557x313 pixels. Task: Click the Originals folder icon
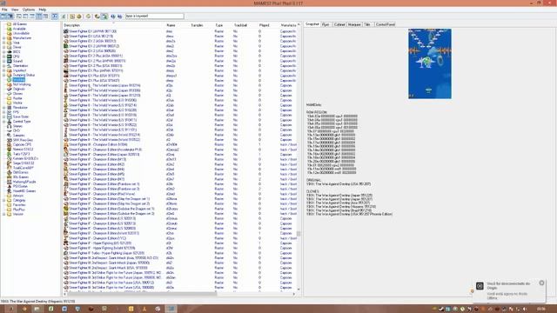[x=10, y=89]
